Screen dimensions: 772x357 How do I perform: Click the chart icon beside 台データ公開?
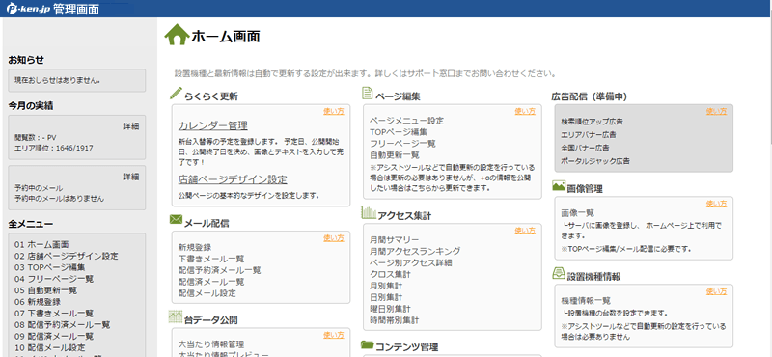176,316
